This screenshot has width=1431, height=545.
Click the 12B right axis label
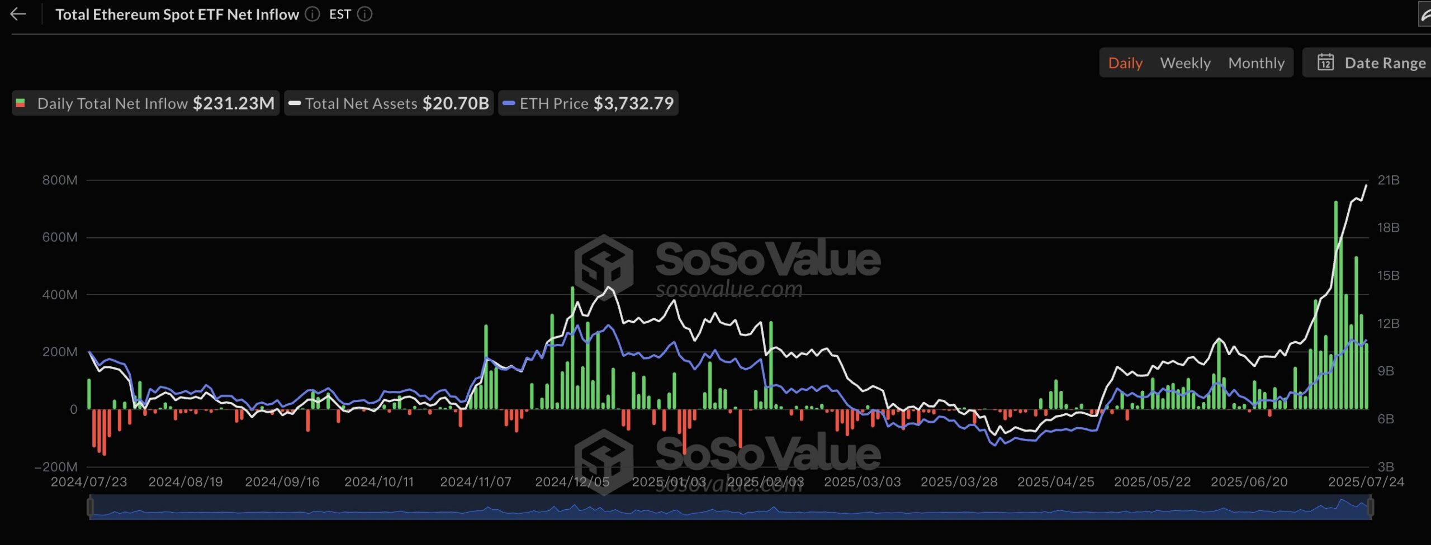click(1389, 324)
